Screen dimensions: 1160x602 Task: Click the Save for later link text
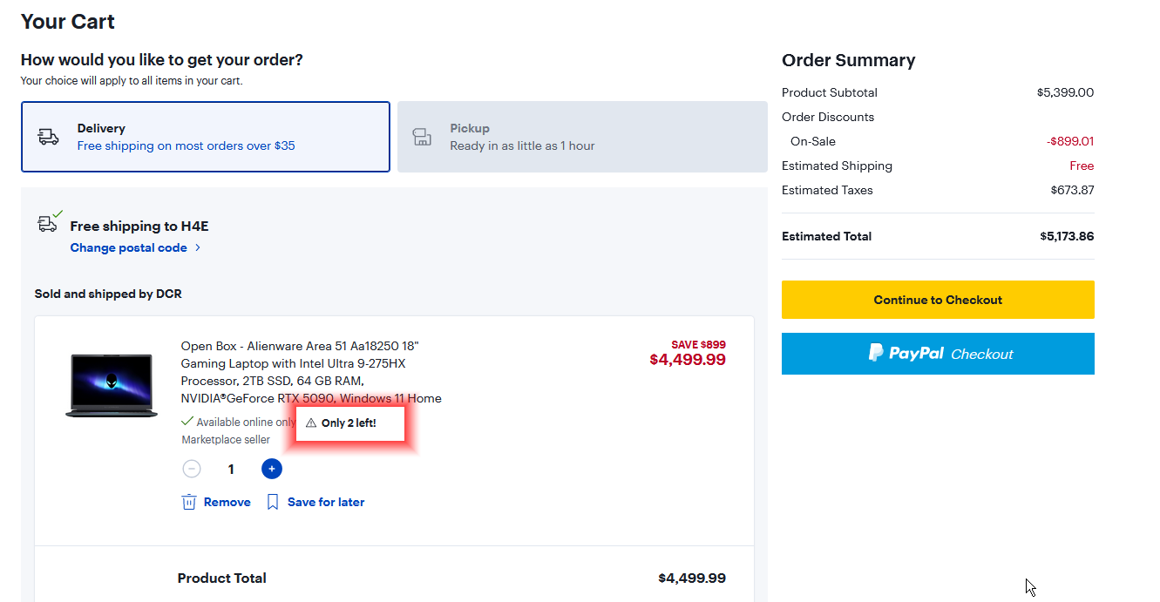click(326, 502)
